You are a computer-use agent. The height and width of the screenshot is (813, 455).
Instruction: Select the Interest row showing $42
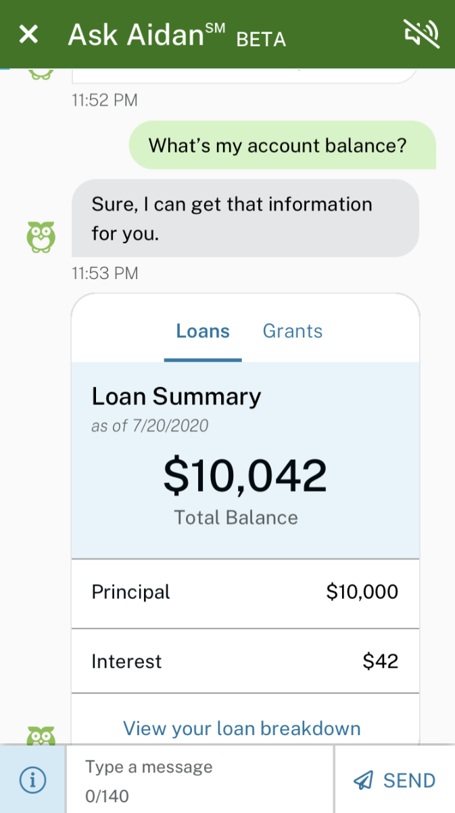coord(245,661)
